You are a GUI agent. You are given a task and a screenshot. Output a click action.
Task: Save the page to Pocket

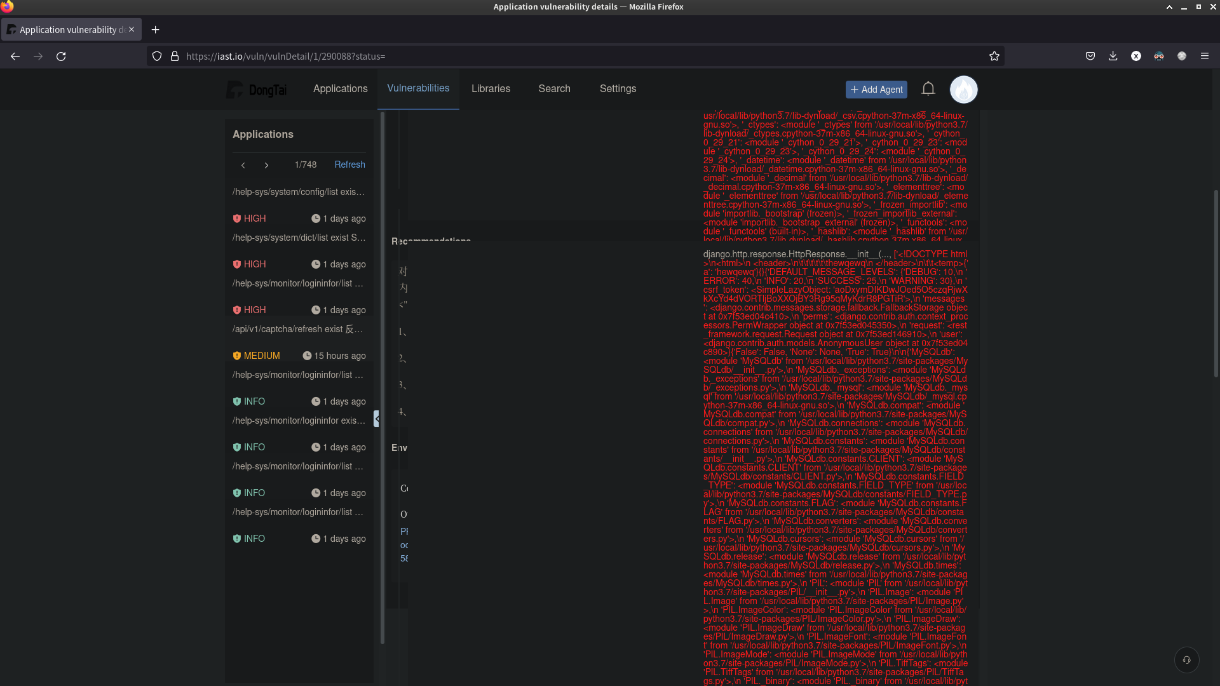(x=1090, y=56)
